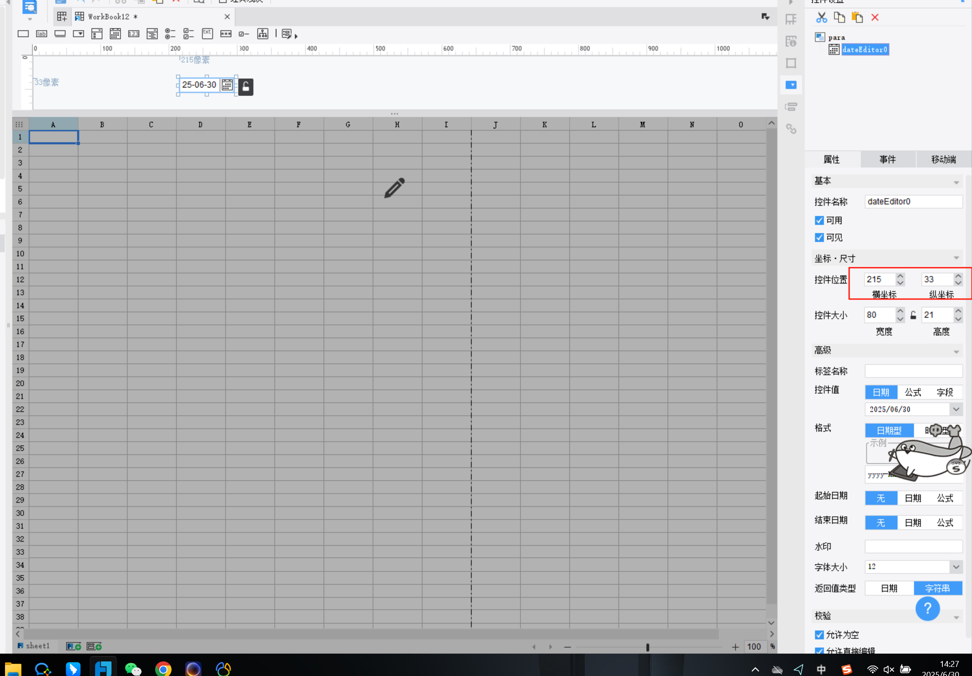Open conditional attributes panel icon

point(791,107)
